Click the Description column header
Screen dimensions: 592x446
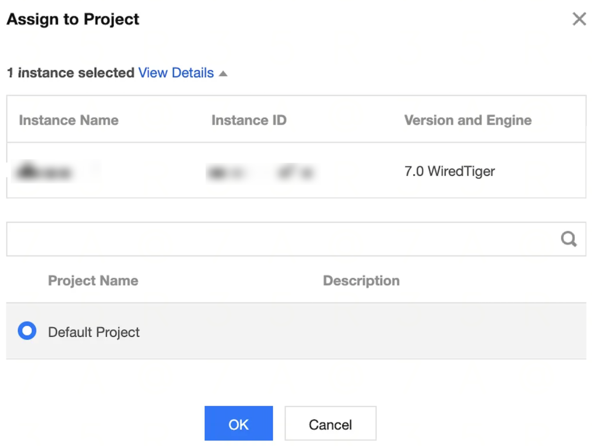click(361, 281)
